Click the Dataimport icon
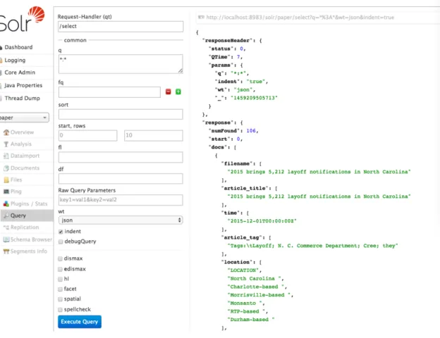This screenshot has height=338, width=440. click(x=6, y=156)
